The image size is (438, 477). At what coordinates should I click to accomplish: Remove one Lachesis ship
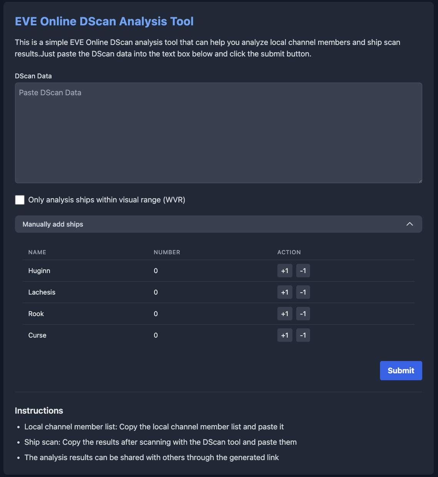tap(303, 292)
